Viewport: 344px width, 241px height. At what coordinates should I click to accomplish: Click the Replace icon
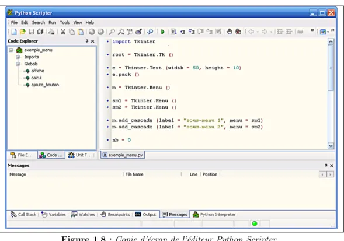130,32
